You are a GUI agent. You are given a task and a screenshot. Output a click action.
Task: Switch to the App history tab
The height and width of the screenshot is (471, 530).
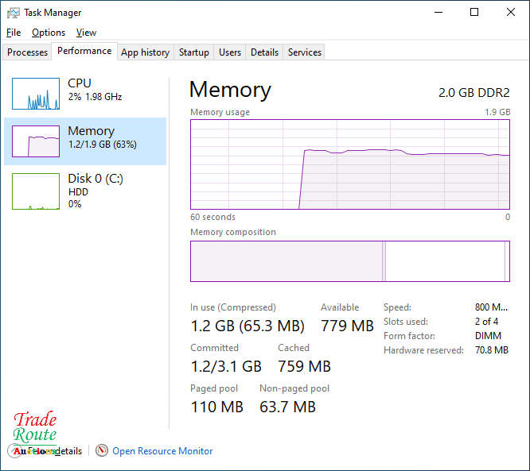click(145, 52)
